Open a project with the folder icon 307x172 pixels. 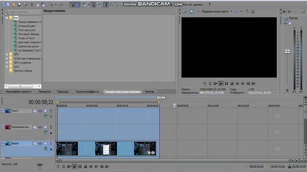click(x=14, y=4)
